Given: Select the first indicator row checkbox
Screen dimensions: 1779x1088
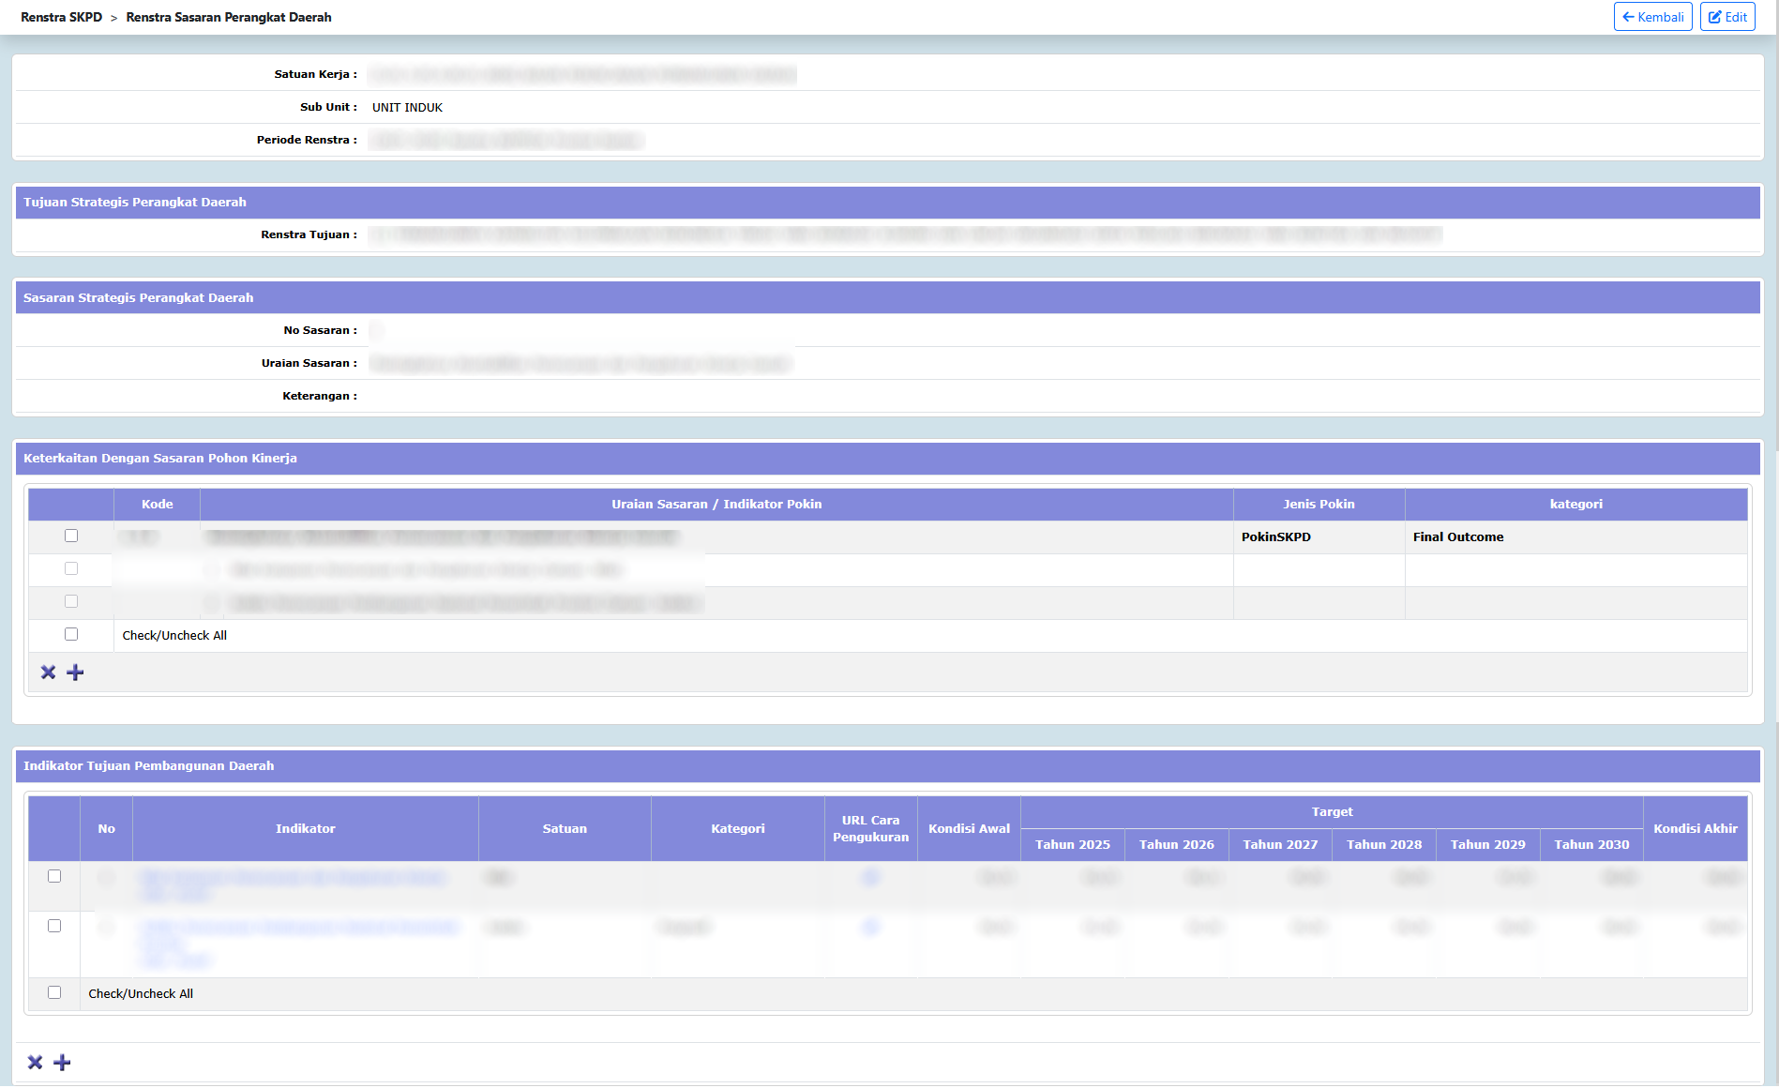Looking at the screenshot, I should [x=54, y=877].
